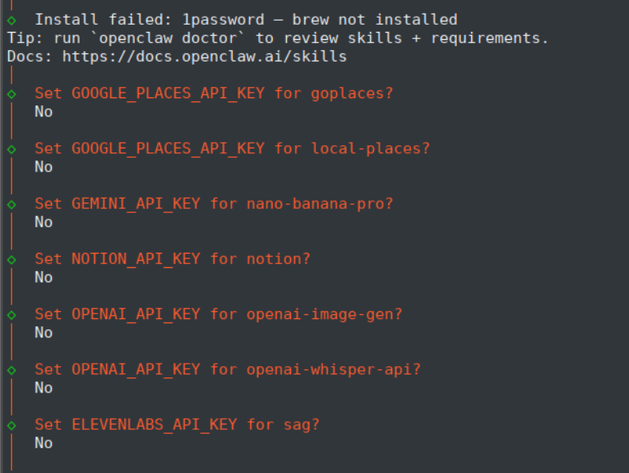The width and height of the screenshot is (629, 473).
Task: Click the diamond marker for openai-image-gen prompt
Action: 11,314
